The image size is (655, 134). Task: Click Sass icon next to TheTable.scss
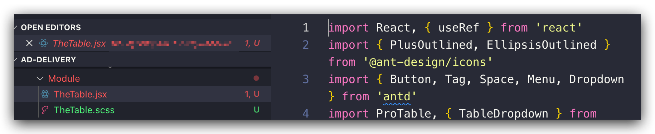pos(45,110)
